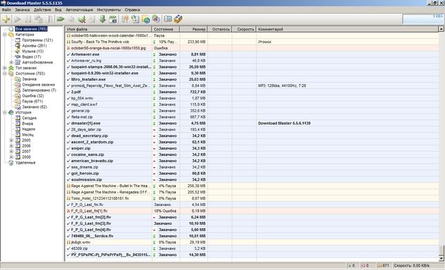Click the green triple-arrow Start all icon
The height and width of the screenshot is (270, 445).
click(x=60, y=19)
